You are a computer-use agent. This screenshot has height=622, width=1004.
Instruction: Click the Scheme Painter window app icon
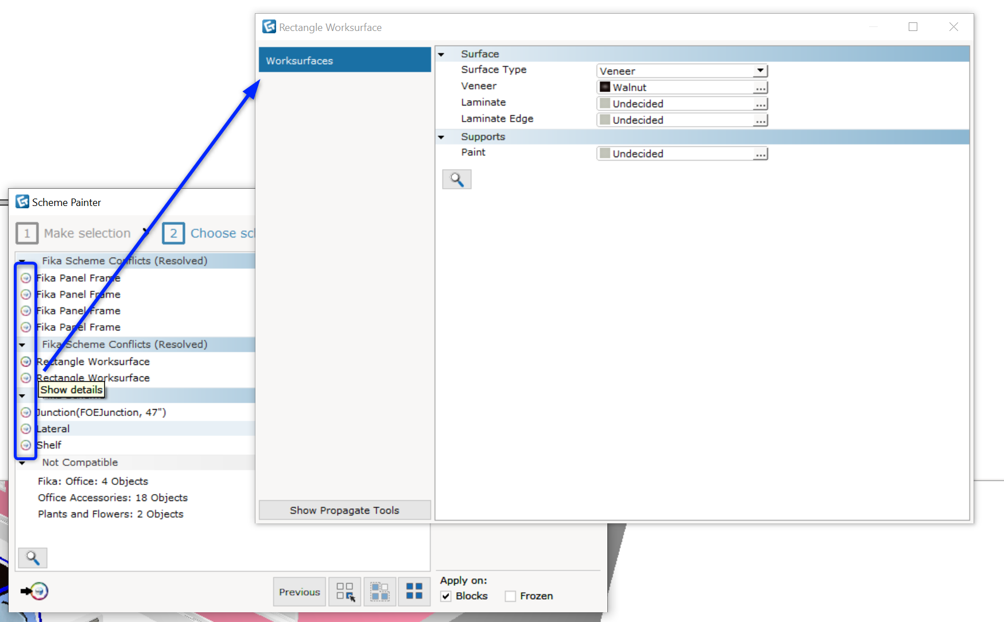point(22,201)
